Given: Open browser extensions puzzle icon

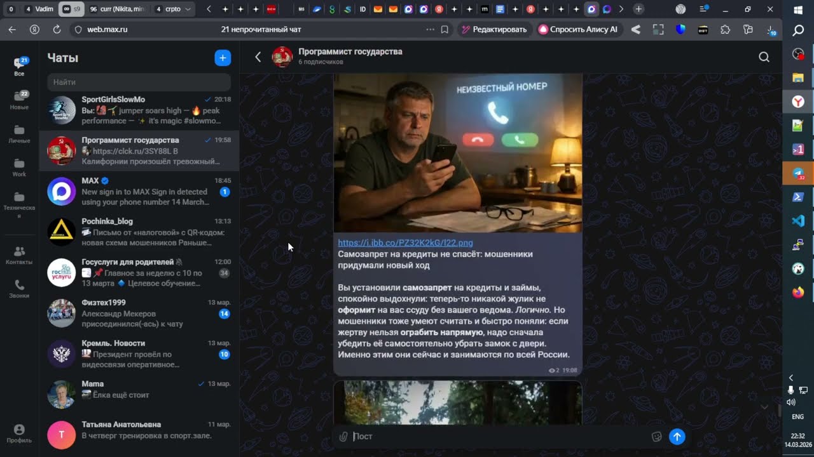Looking at the screenshot, I should pyautogui.click(x=726, y=29).
